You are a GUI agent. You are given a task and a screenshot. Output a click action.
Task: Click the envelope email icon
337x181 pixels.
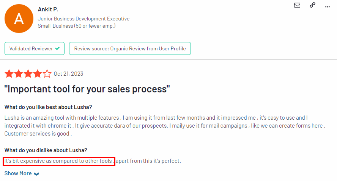[x=297, y=5]
